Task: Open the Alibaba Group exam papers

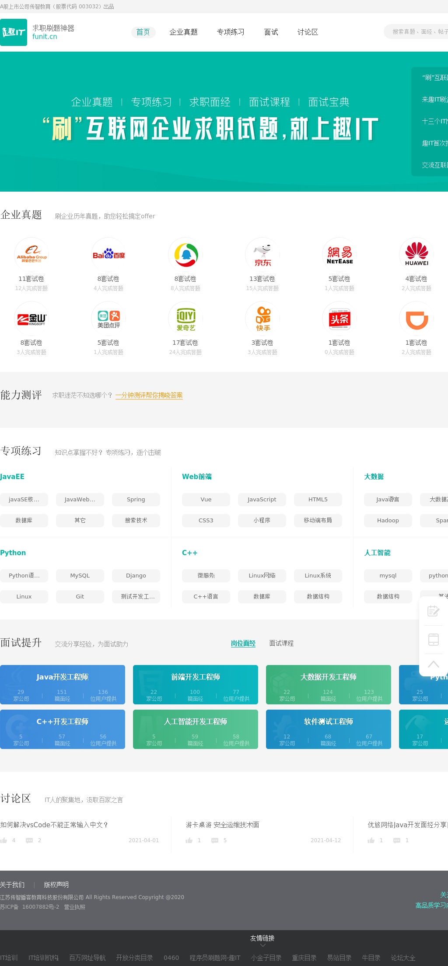Action: point(31,255)
